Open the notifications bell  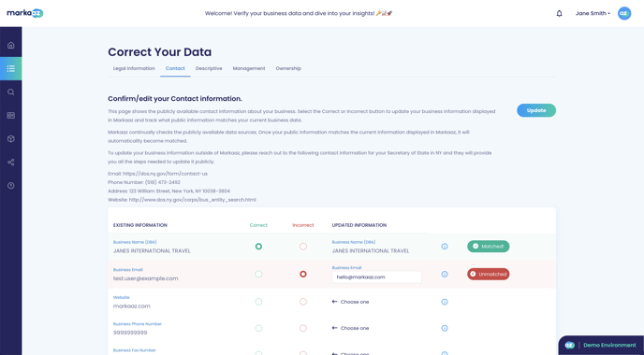[559, 13]
